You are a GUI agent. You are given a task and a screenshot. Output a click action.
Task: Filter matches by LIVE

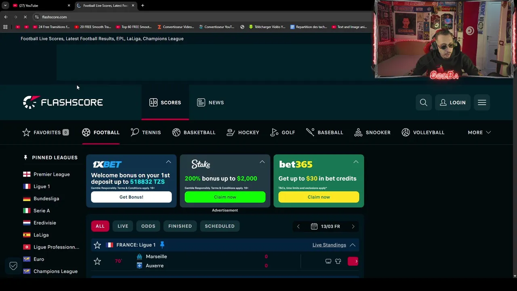(x=123, y=226)
